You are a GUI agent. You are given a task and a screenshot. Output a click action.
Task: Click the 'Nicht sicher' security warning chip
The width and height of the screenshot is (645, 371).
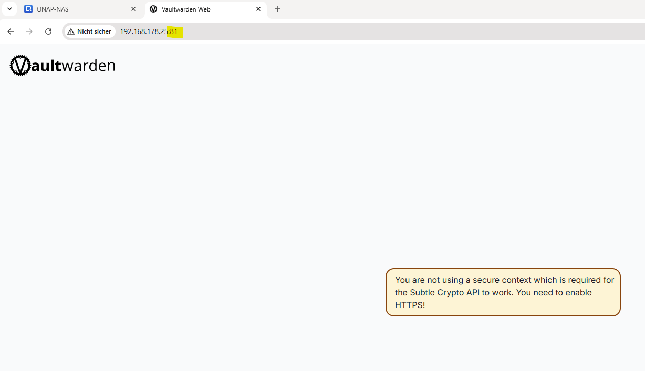click(90, 31)
